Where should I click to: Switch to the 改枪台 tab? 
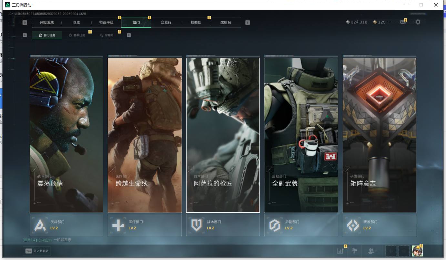226,23
